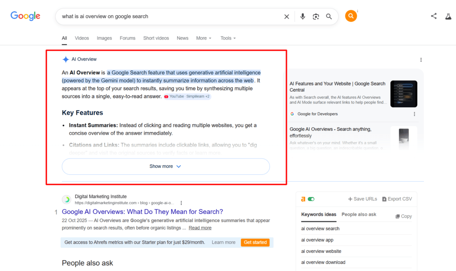Export CSV from Ahrefs panel
This screenshot has width=456, height=271.
pyautogui.click(x=397, y=199)
